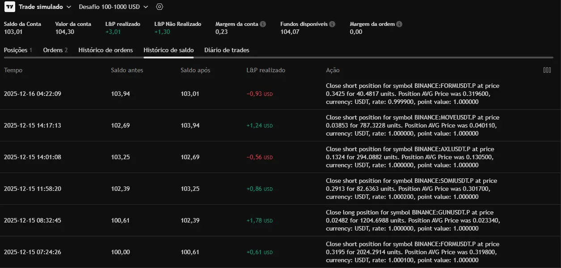This screenshot has width=561, height=268.
Task: Switch to the Ordens tab
Action: [55, 50]
